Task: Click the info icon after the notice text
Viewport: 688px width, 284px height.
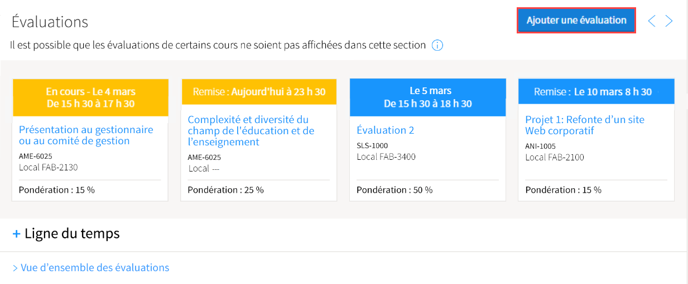Action: (x=437, y=45)
